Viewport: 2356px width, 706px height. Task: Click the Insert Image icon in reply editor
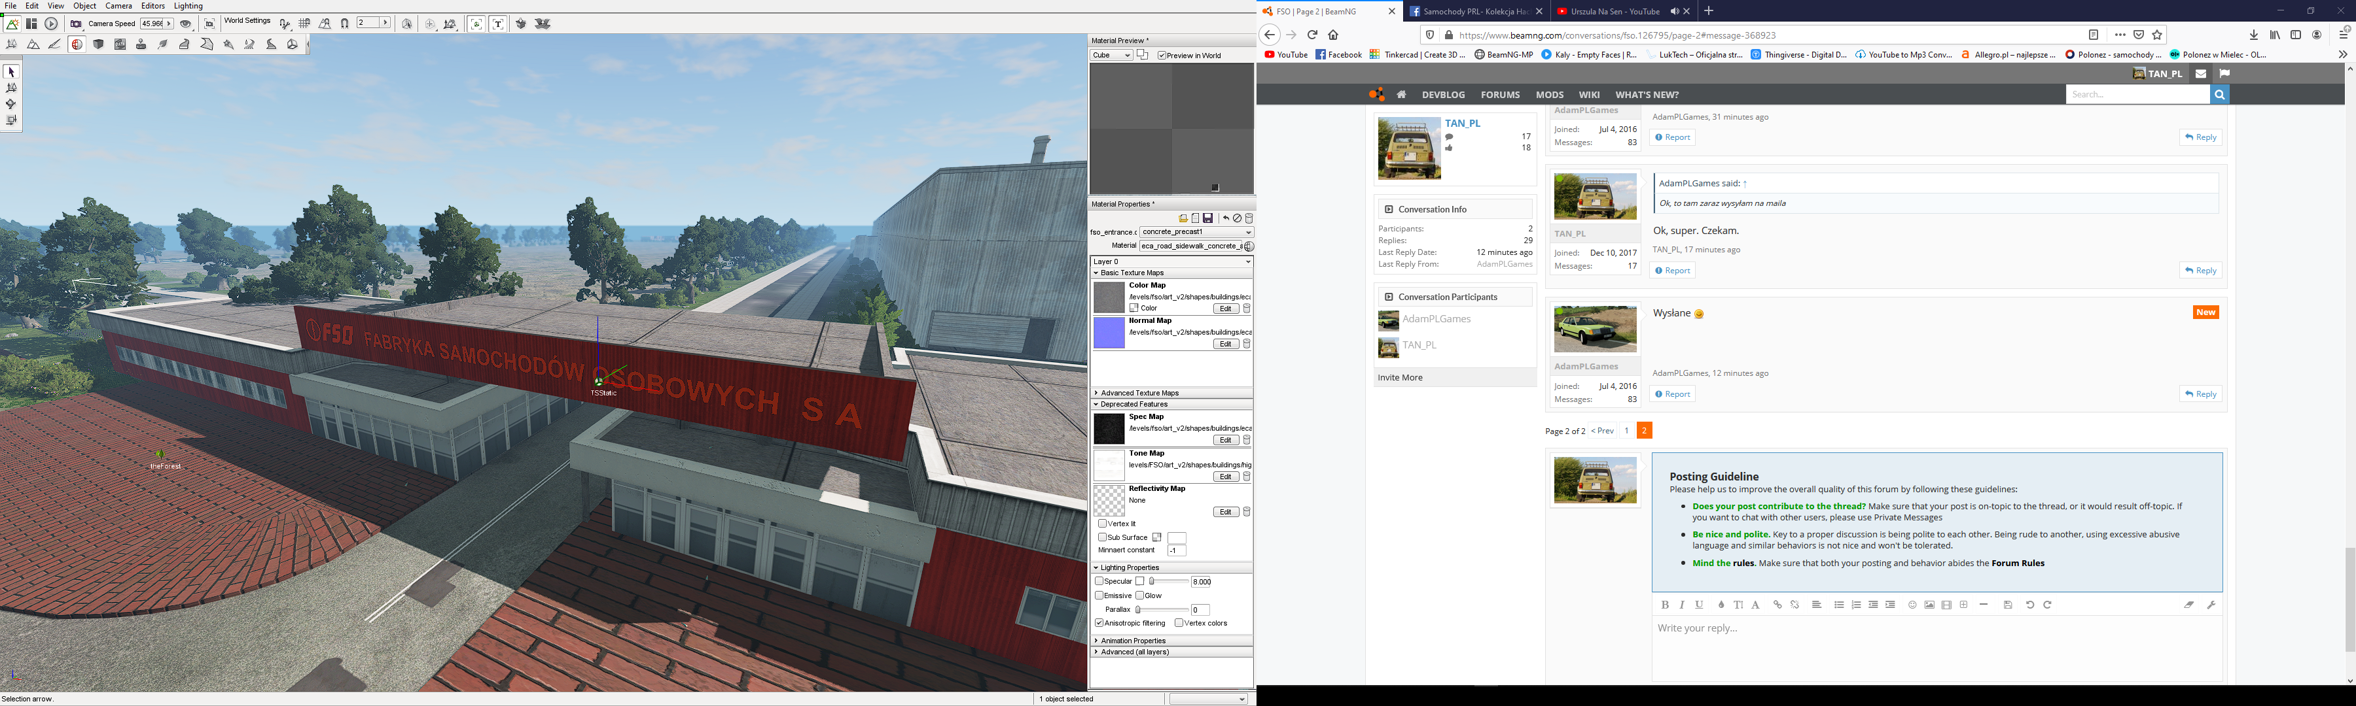click(x=1929, y=605)
